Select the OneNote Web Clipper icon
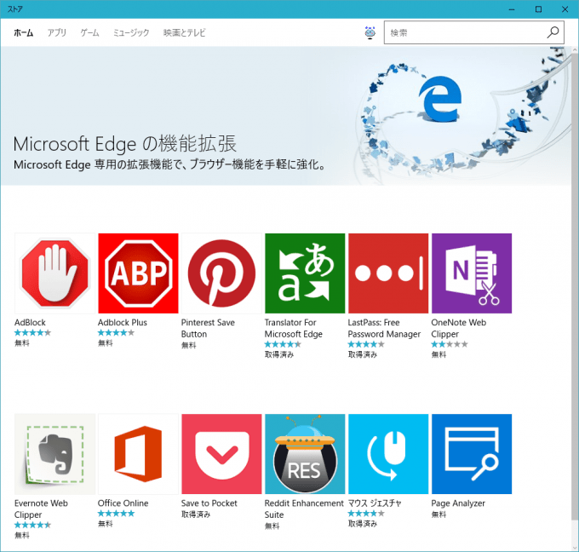579x552 pixels. [472, 273]
